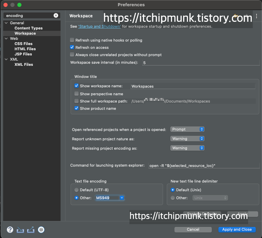Clear the encoding filter text
Viewport: 262px width, 238px height.
point(56,16)
